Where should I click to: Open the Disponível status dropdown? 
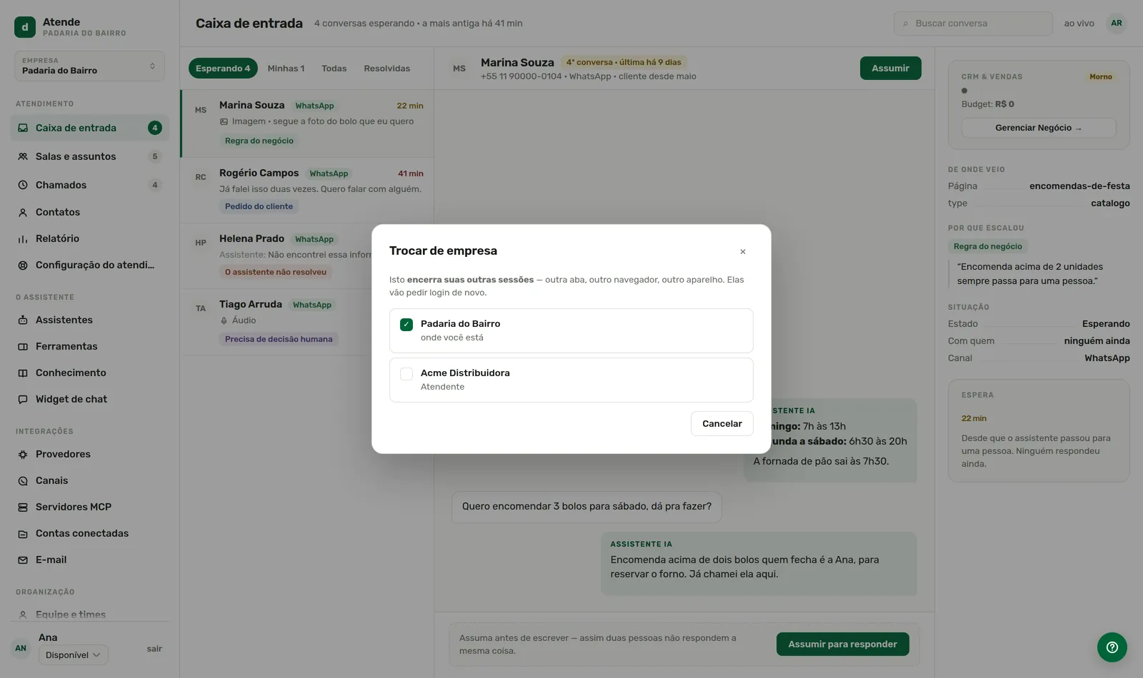pos(73,654)
